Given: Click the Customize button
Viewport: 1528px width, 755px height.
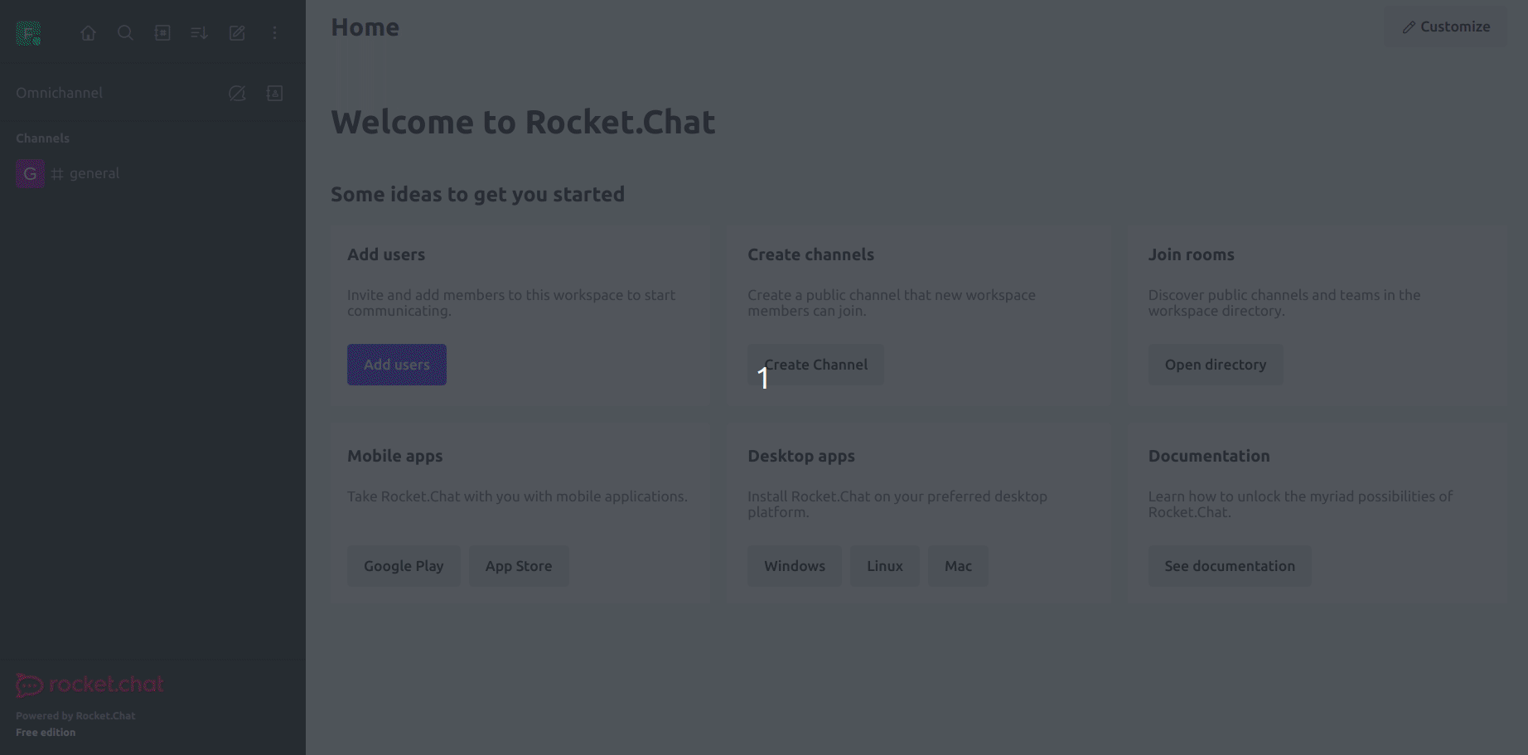Looking at the screenshot, I should coord(1446,27).
